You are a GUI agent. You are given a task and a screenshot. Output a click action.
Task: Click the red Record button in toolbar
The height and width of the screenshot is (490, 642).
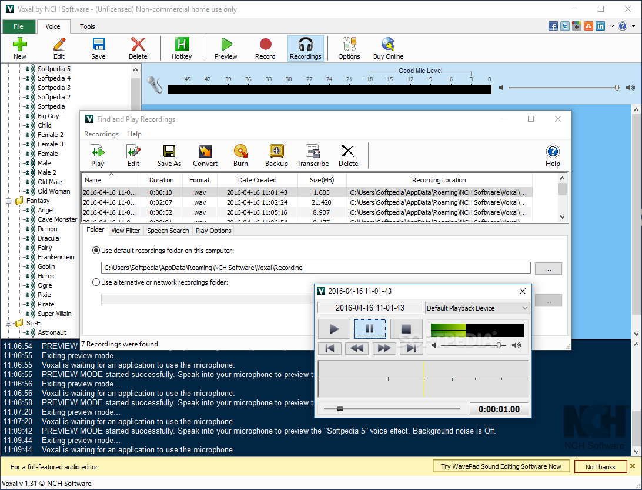click(x=265, y=48)
